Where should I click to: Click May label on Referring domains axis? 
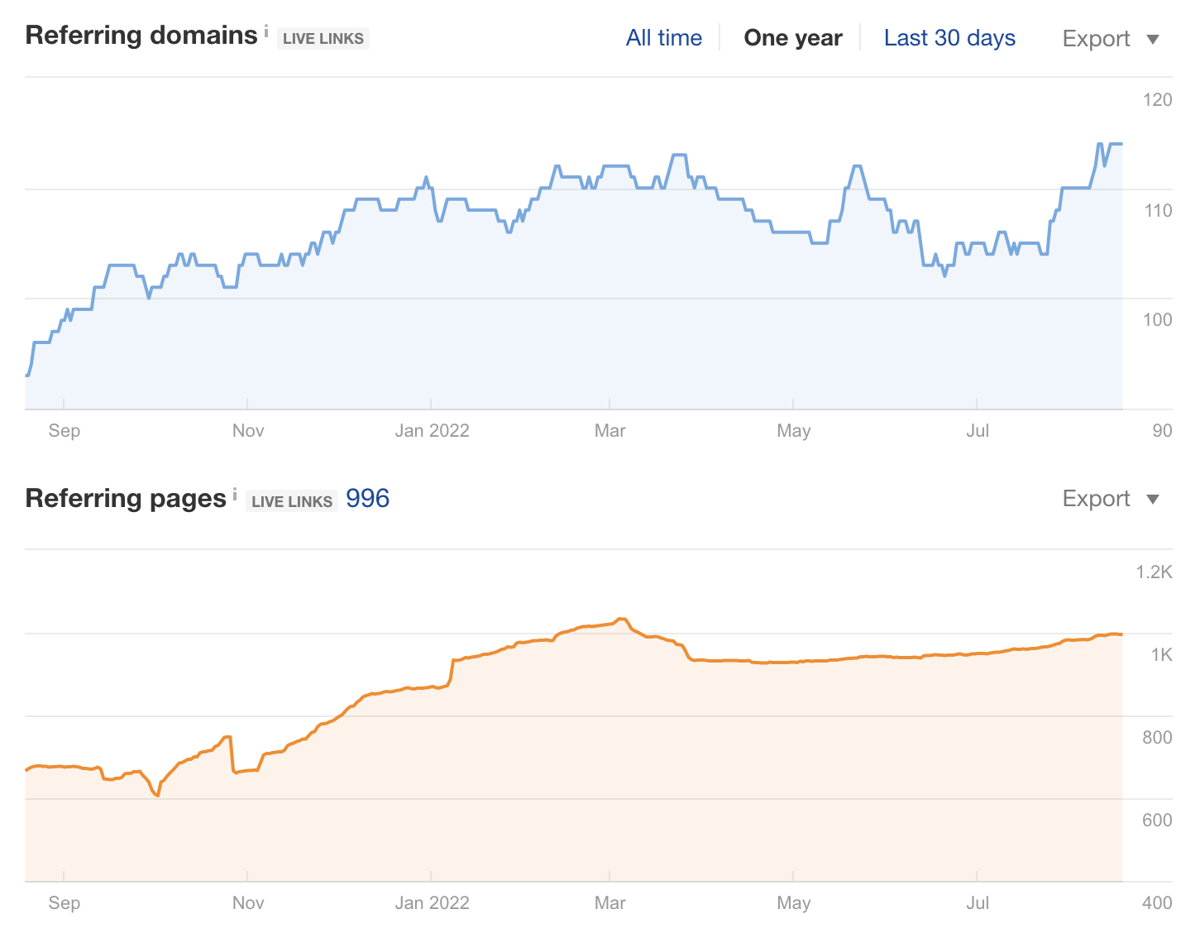coord(793,430)
